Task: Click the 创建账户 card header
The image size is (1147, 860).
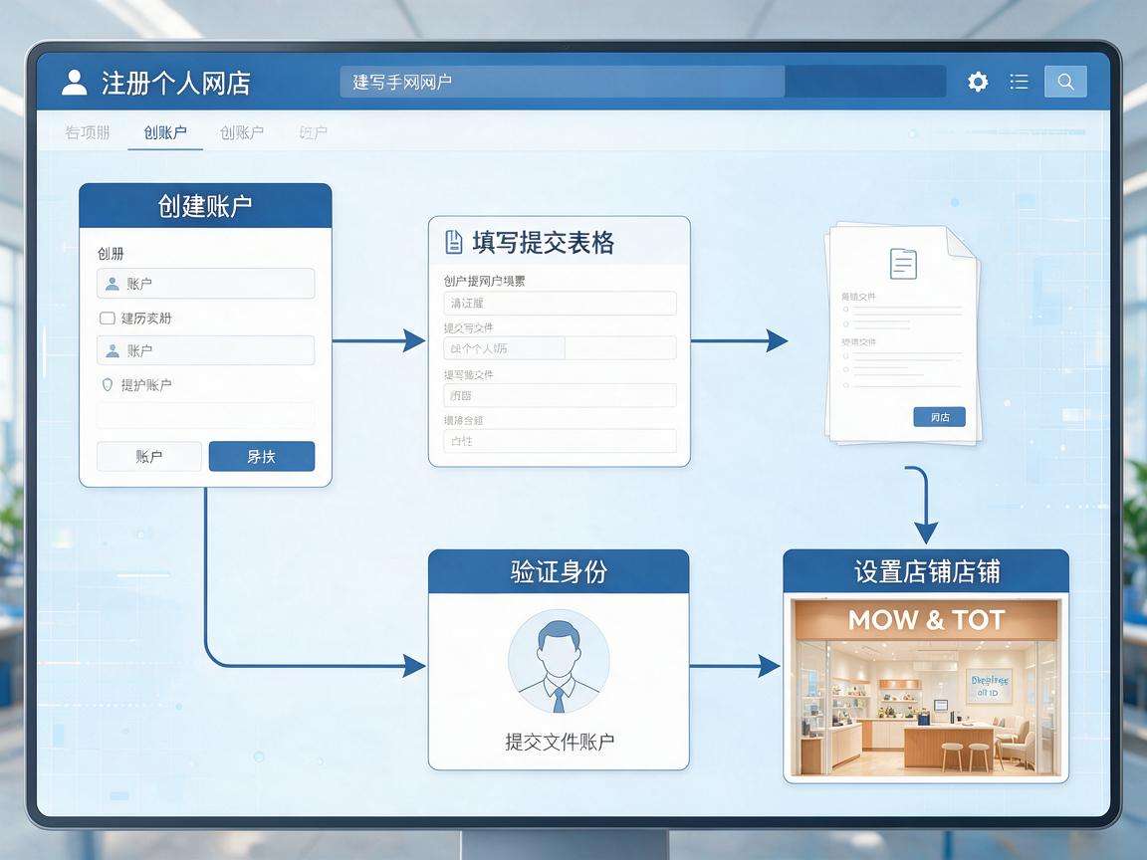Action: [x=205, y=205]
